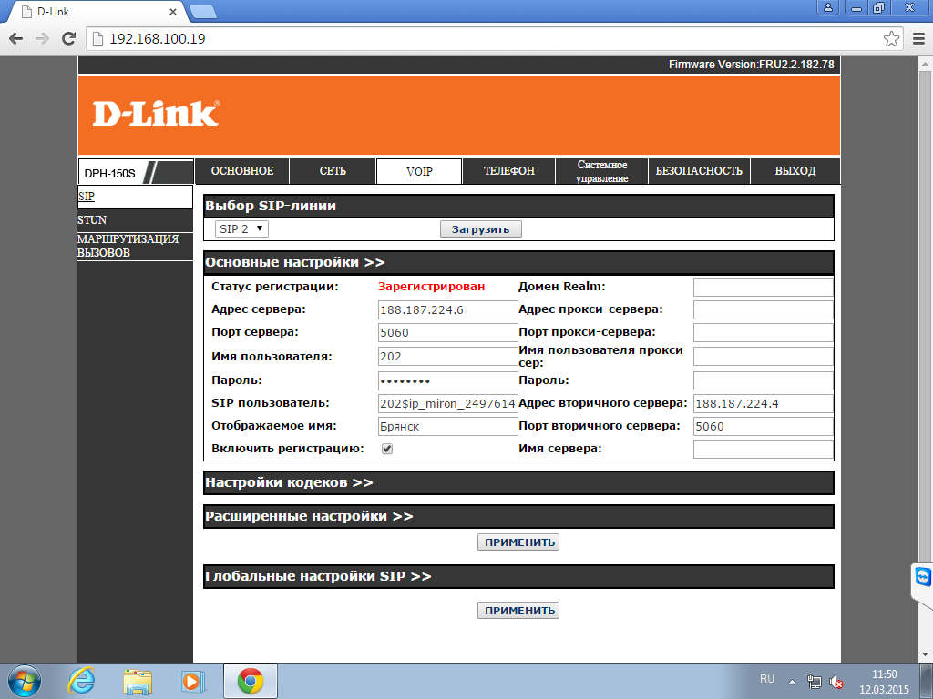
Task: Close the D-Link browser tab
Action: [x=172, y=11]
